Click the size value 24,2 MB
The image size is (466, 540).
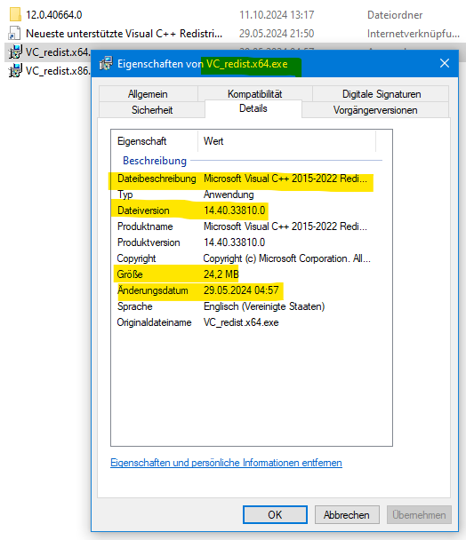[x=221, y=274]
